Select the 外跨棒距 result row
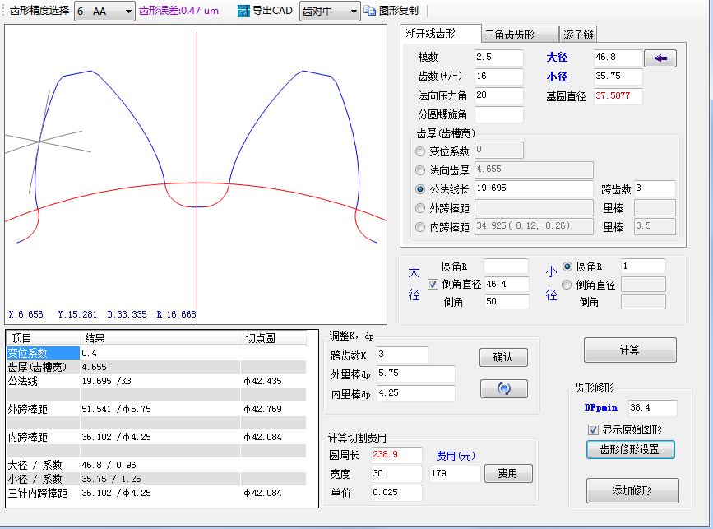The width and height of the screenshot is (713, 529). pyautogui.click(x=156, y=409)
